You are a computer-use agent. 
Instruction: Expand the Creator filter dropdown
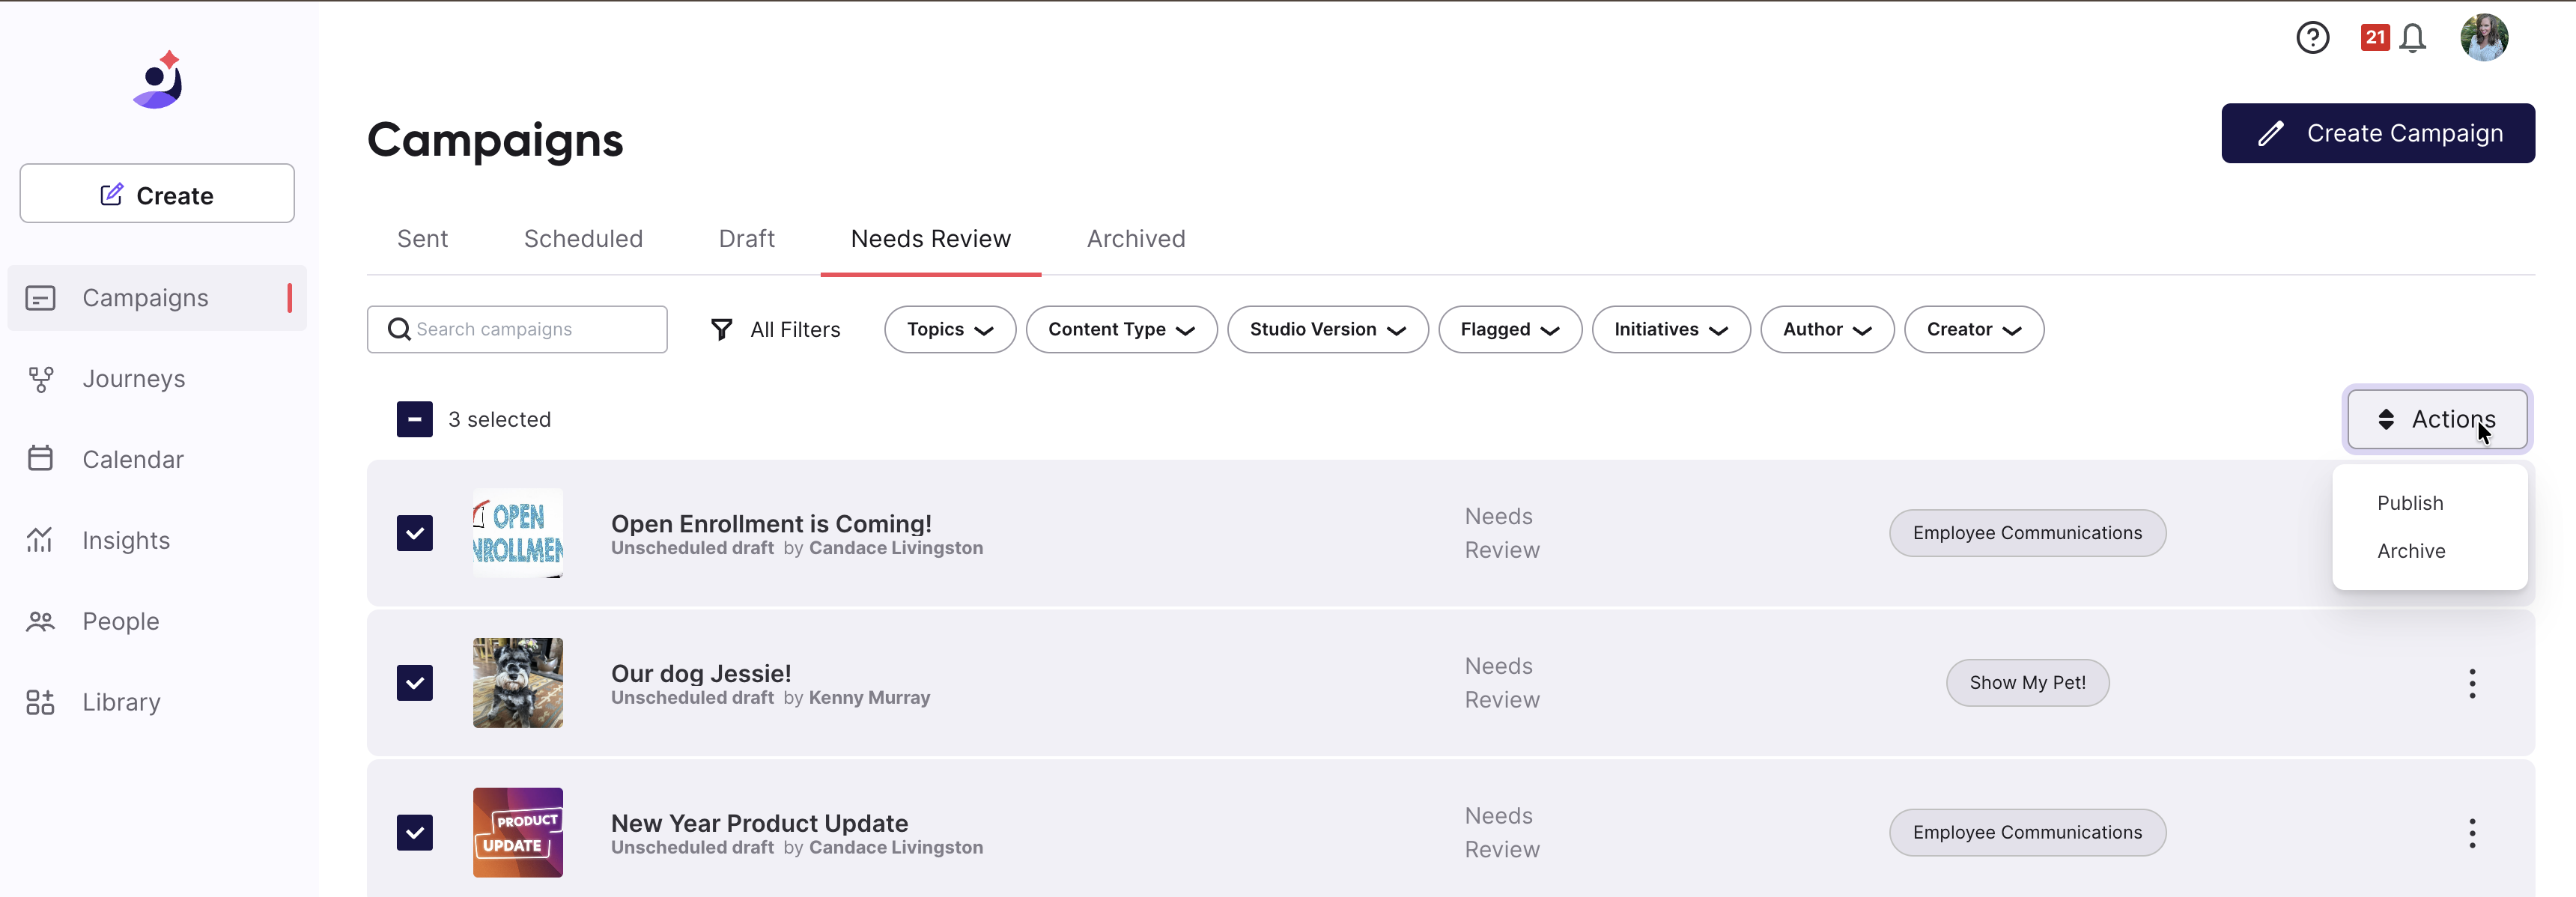(x=1973, y=329)
